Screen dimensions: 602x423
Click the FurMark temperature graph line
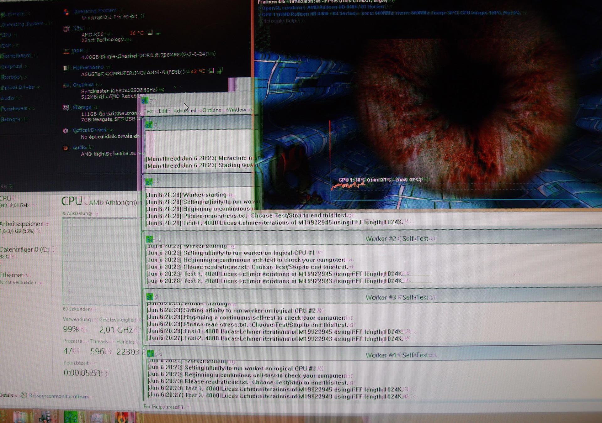(348, 185)
